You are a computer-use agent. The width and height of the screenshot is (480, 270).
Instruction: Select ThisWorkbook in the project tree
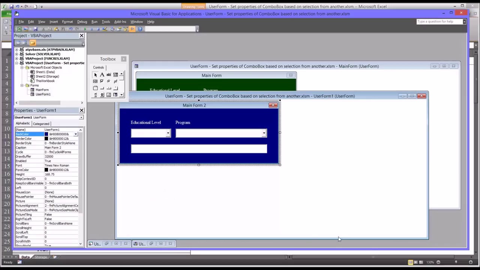tap(45, 81)
